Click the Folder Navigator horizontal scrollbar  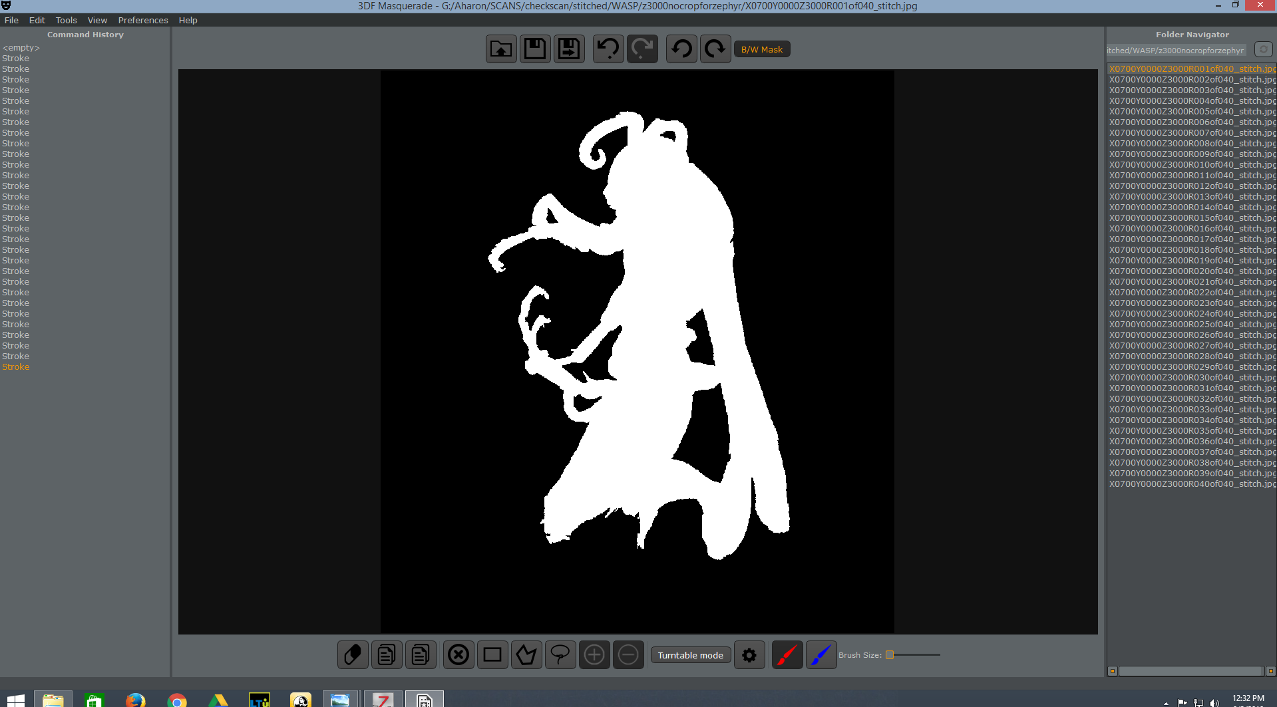[x=1191, y=671]
